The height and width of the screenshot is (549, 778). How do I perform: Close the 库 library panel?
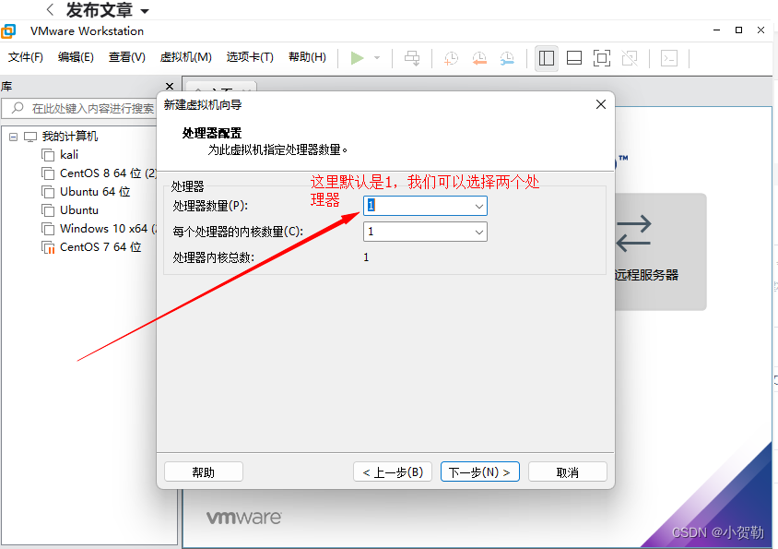point(170,87)
